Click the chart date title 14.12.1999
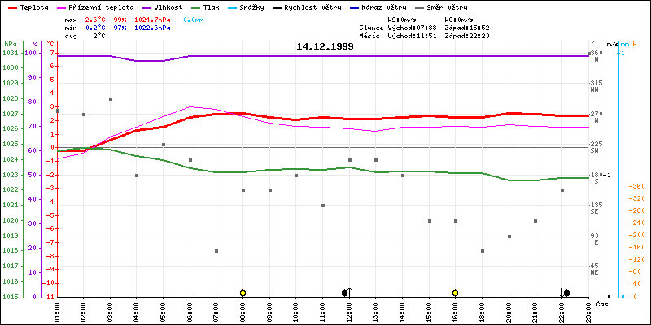The height and width of the screenshot is (325, 651). (x=324, y=47)
